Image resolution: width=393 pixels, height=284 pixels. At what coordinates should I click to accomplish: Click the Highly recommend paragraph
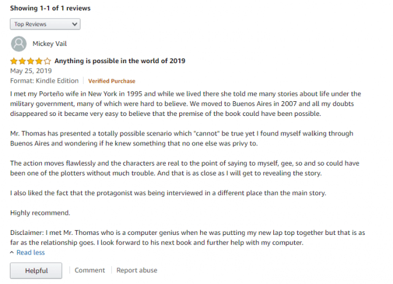(40, 213)
